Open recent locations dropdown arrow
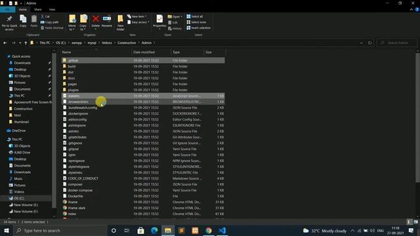This screenshot has height=236, width=420. (x=20, y=43)
